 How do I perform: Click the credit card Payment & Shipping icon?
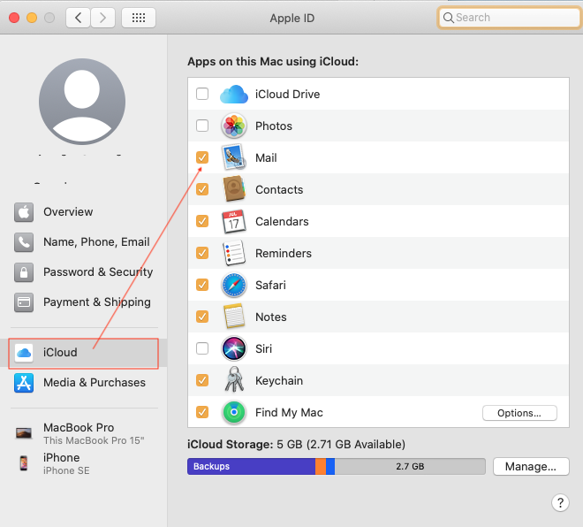24,302
